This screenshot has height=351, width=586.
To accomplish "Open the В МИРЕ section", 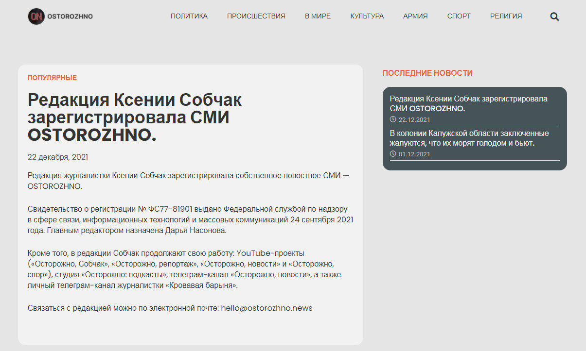I will (x=318, y=16).
